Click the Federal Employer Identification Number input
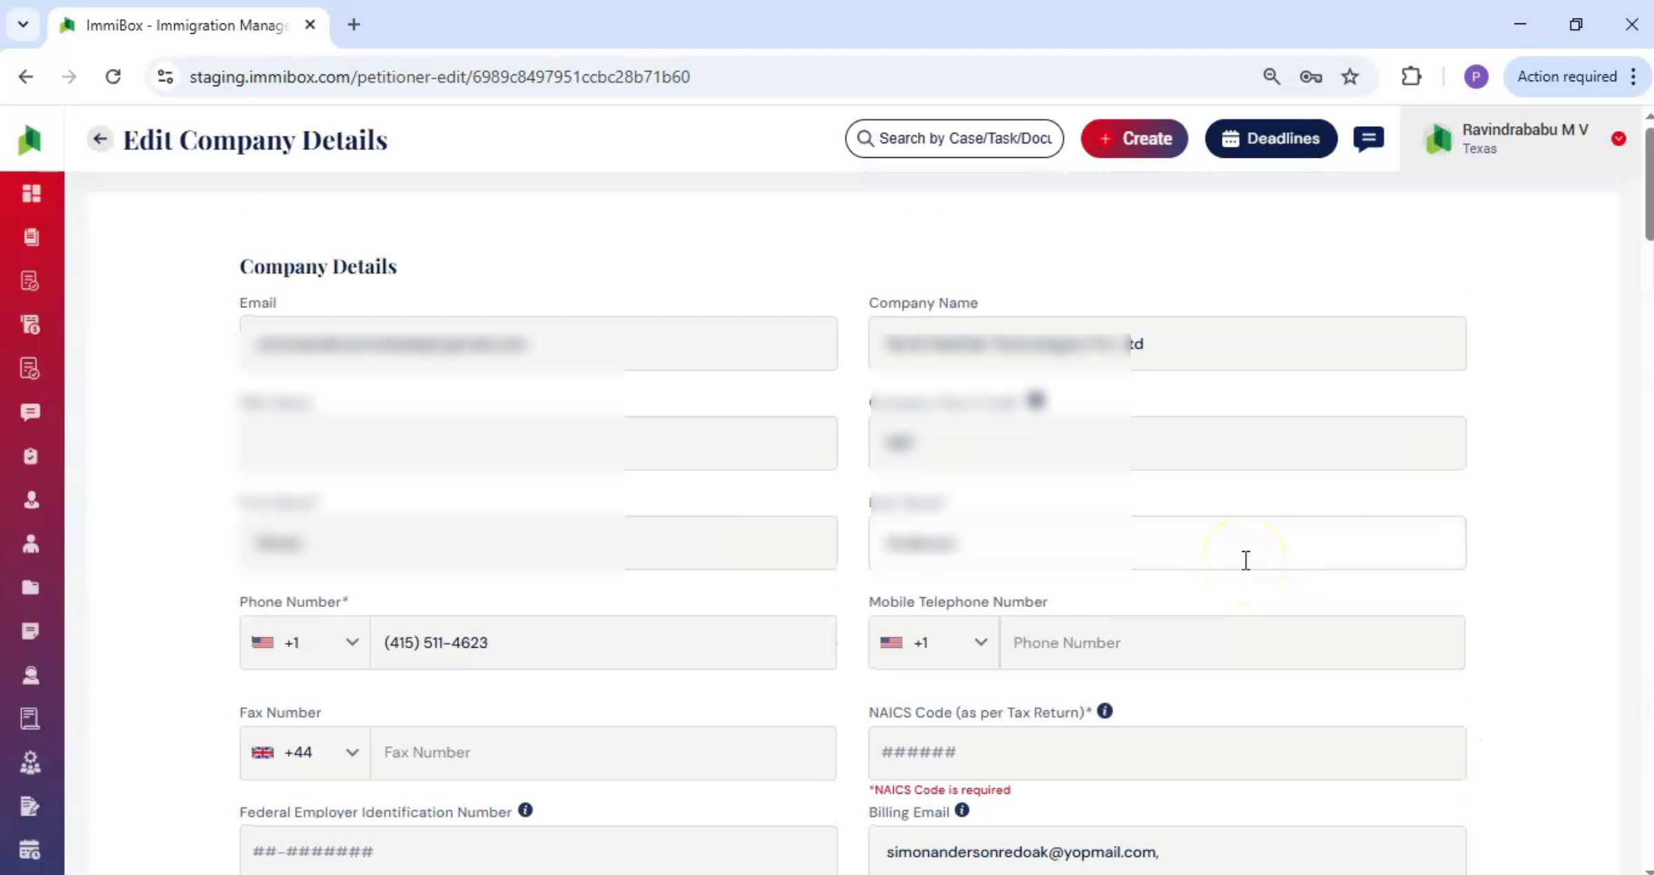Screen dimensions: 1654x875 [538, 851]
